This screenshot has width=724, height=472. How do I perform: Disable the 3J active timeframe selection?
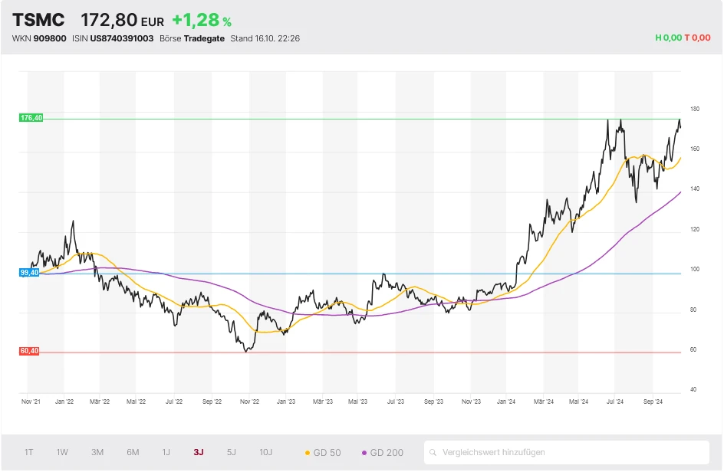pos(199,453)
